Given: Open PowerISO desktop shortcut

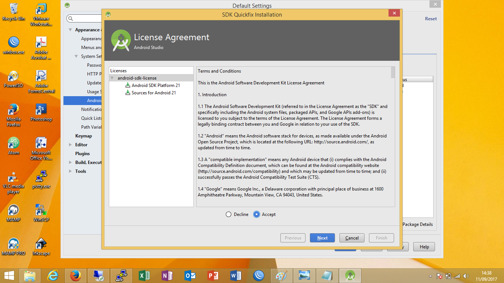Looking at the screenshot, I should [14, 79].
